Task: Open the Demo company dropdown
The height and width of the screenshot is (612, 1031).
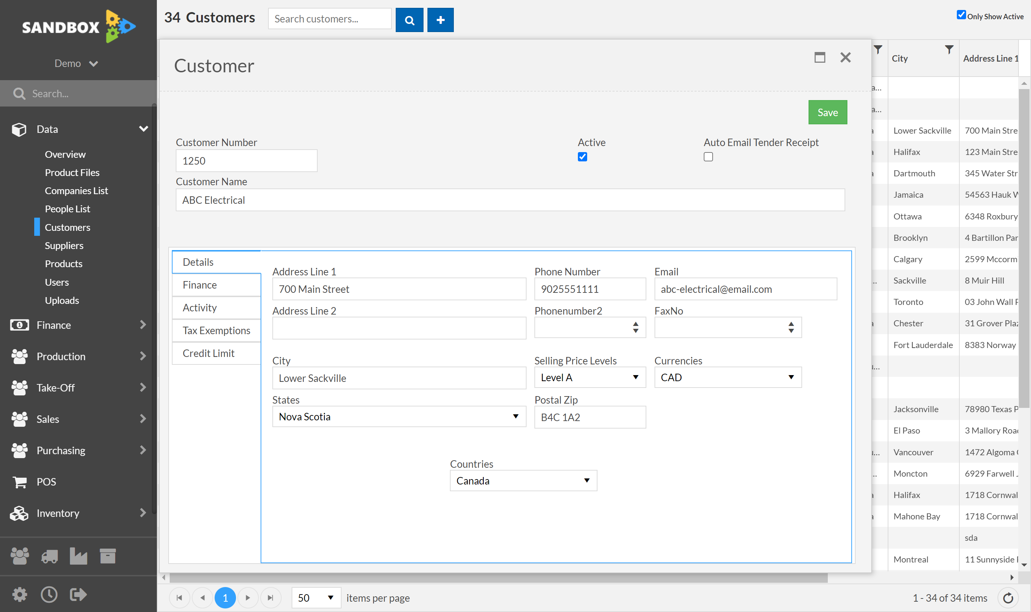Action: (77, 63)
